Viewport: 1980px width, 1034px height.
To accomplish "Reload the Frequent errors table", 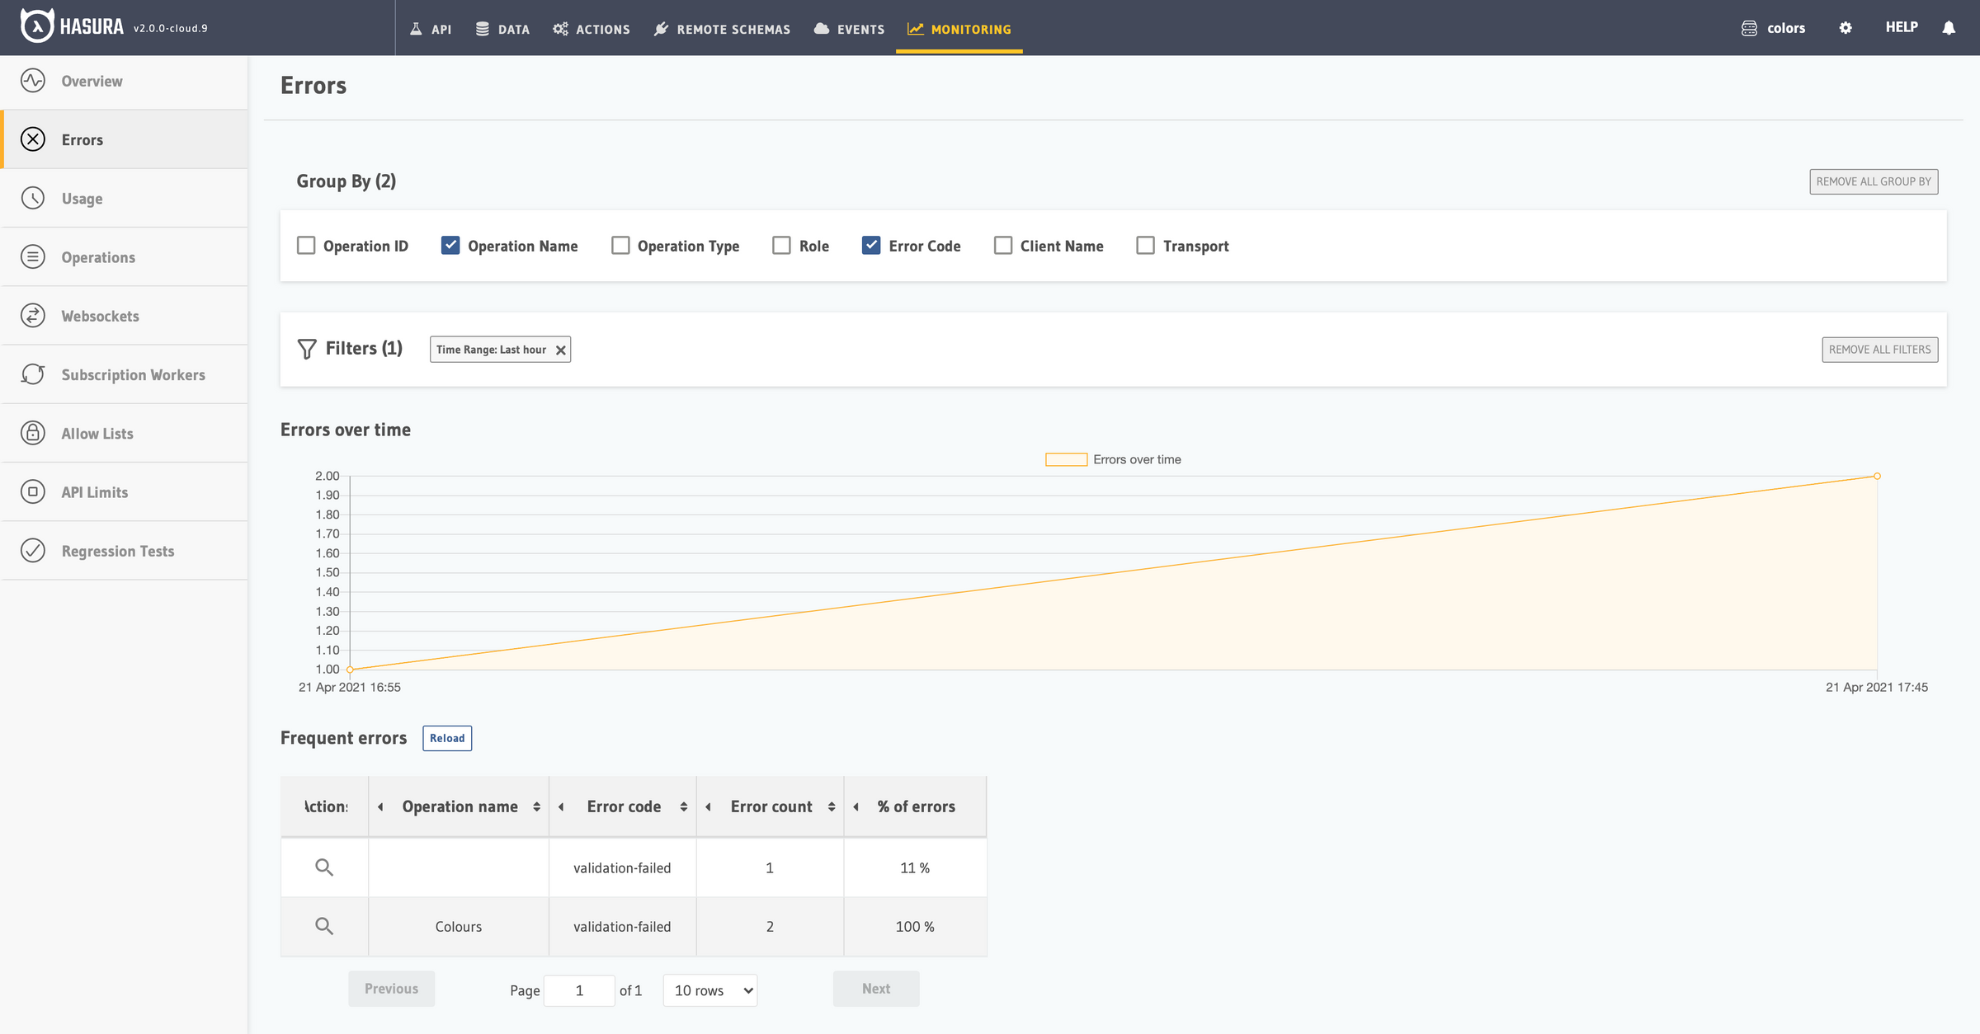I will (447, 738).
